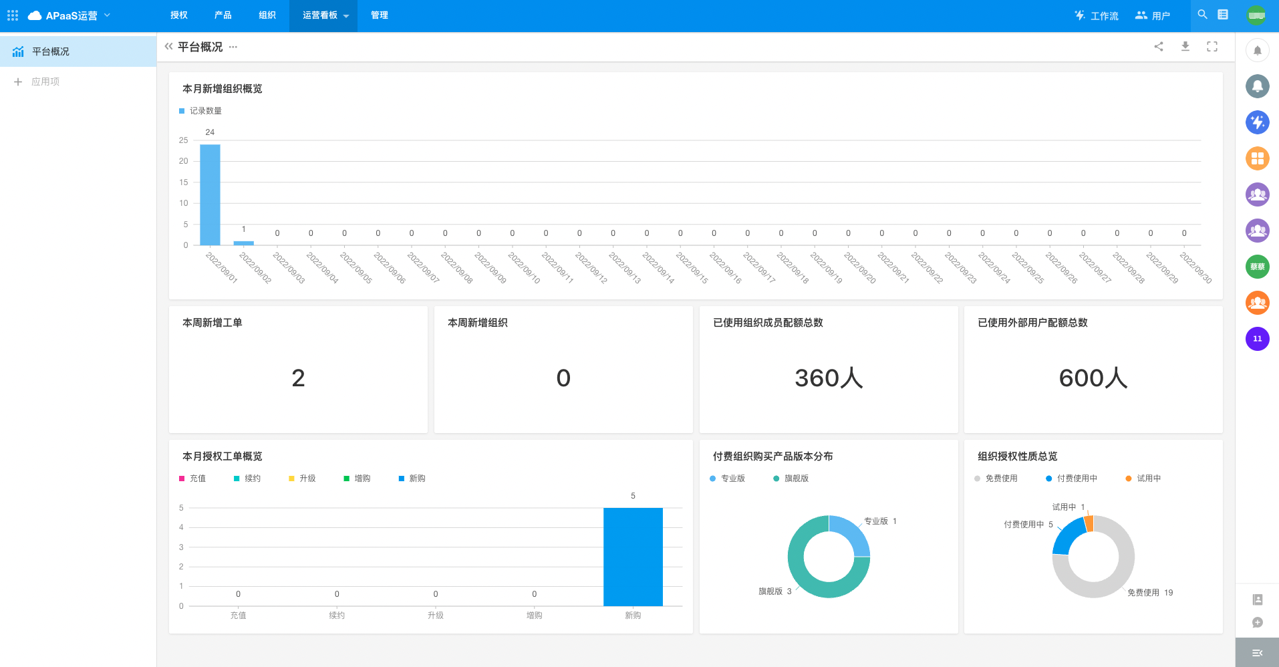
Task: Click the blue lightning icon in right sidebar
Action: (x=1257, y=122)
